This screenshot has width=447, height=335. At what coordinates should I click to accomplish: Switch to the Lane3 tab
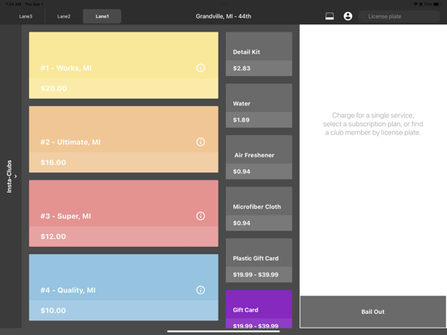26,16
